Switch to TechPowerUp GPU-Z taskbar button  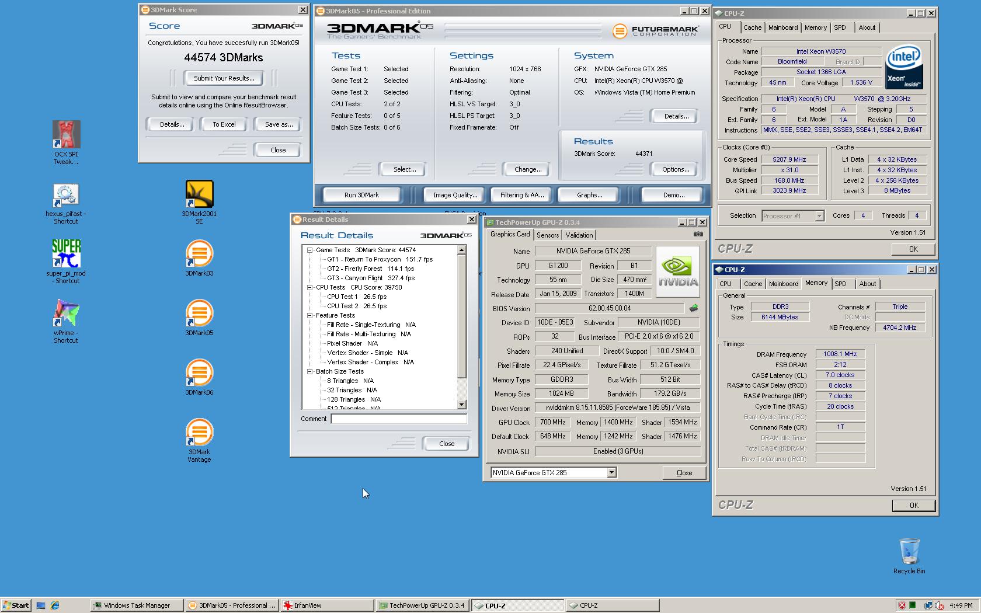click(x=422, y=605)
